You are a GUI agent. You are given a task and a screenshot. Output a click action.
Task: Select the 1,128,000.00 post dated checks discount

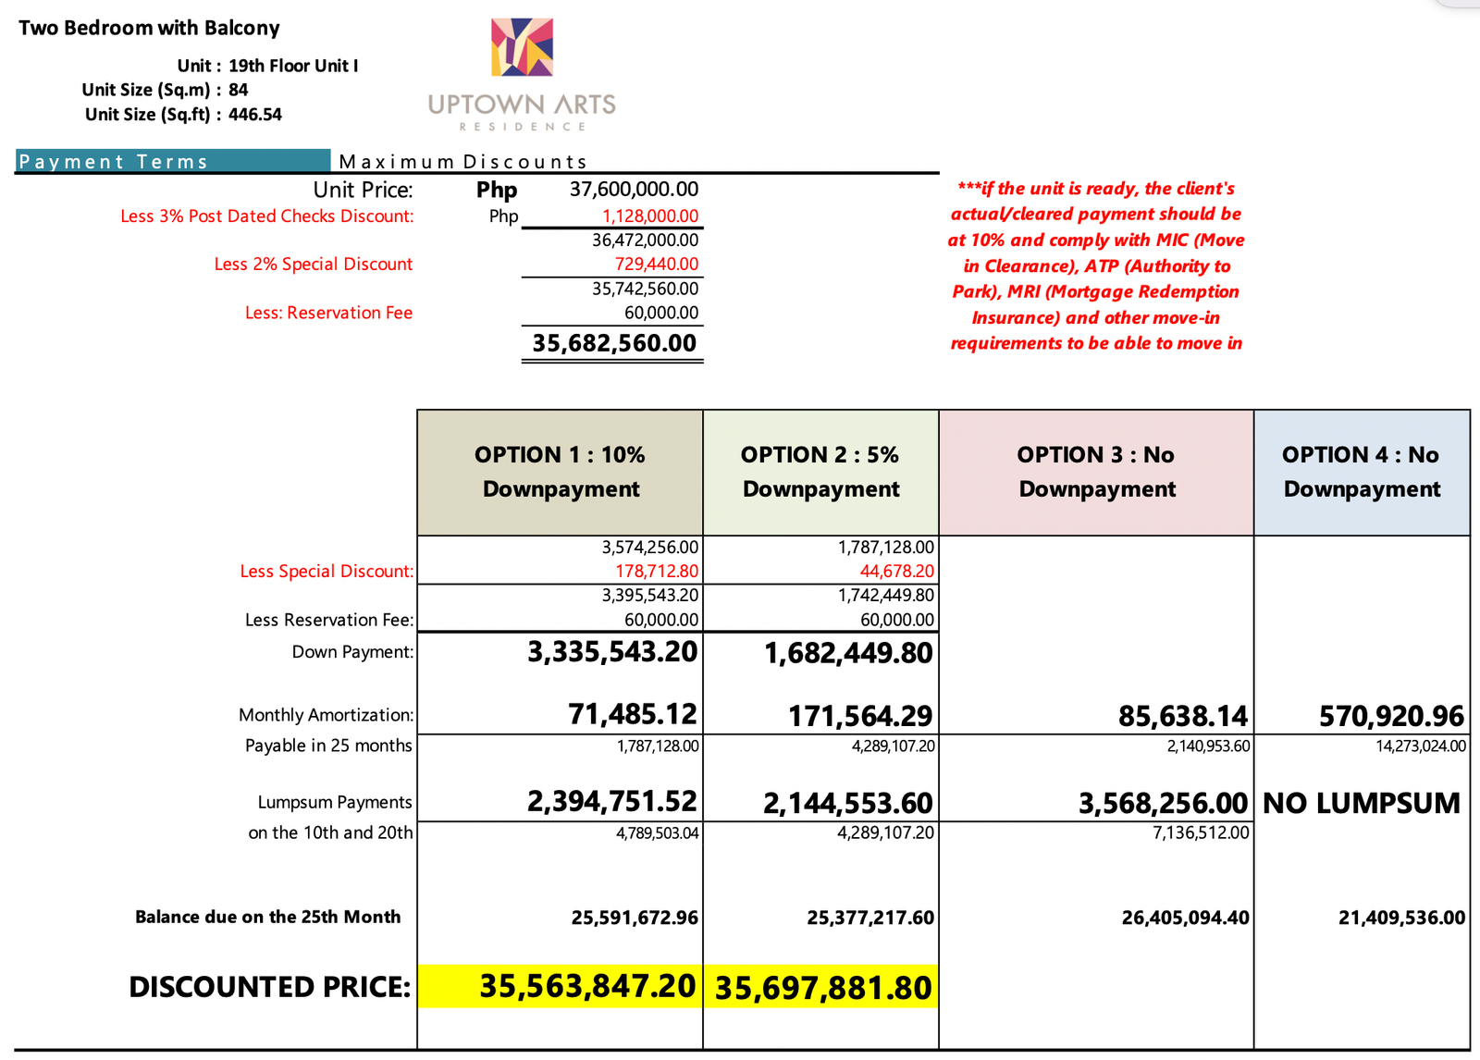point(650,216)
